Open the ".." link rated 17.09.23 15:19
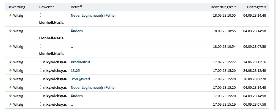The width and height of the screenshot is (276, 110). (x=72, y=105)
